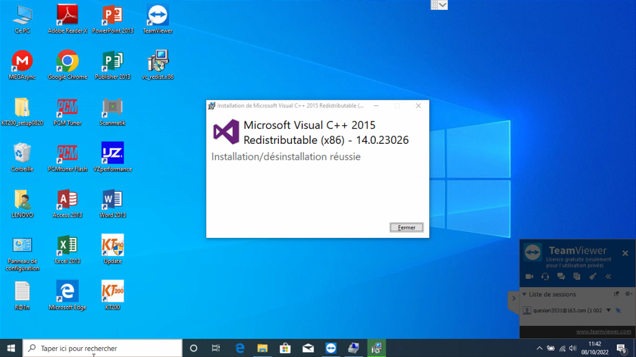This screenshot has width=636, height=357.
Task: Open the TeamViewer session settings gear dropdown
Action: click(629, 294)
